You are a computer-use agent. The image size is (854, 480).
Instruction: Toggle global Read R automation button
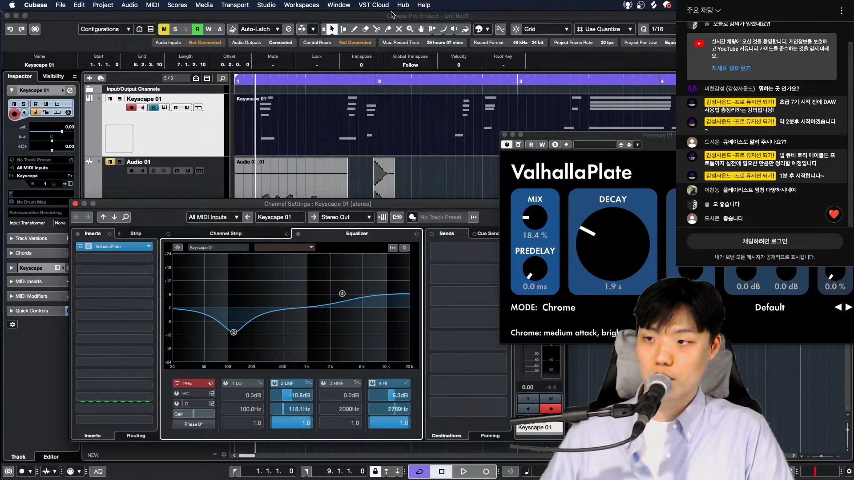coord(197,29)
